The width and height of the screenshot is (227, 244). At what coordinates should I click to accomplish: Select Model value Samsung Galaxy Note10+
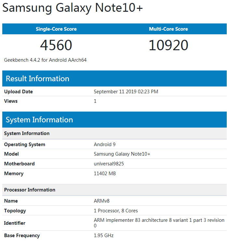[122, 154]
